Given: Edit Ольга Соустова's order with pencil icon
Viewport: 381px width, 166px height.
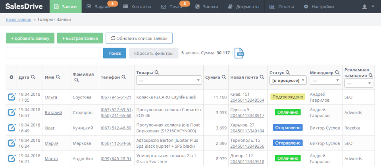Looking at the screenshot, I should click(12, 97).
